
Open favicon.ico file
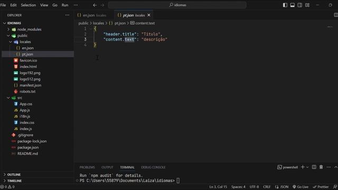click(x=28, y=61)
